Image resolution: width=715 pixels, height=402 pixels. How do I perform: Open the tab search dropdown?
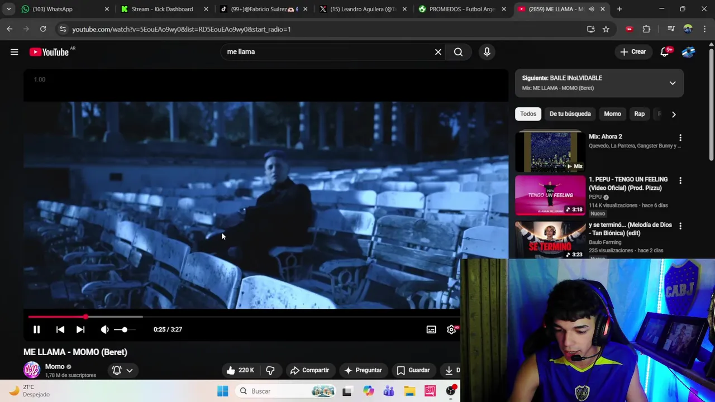coord(8,9)
